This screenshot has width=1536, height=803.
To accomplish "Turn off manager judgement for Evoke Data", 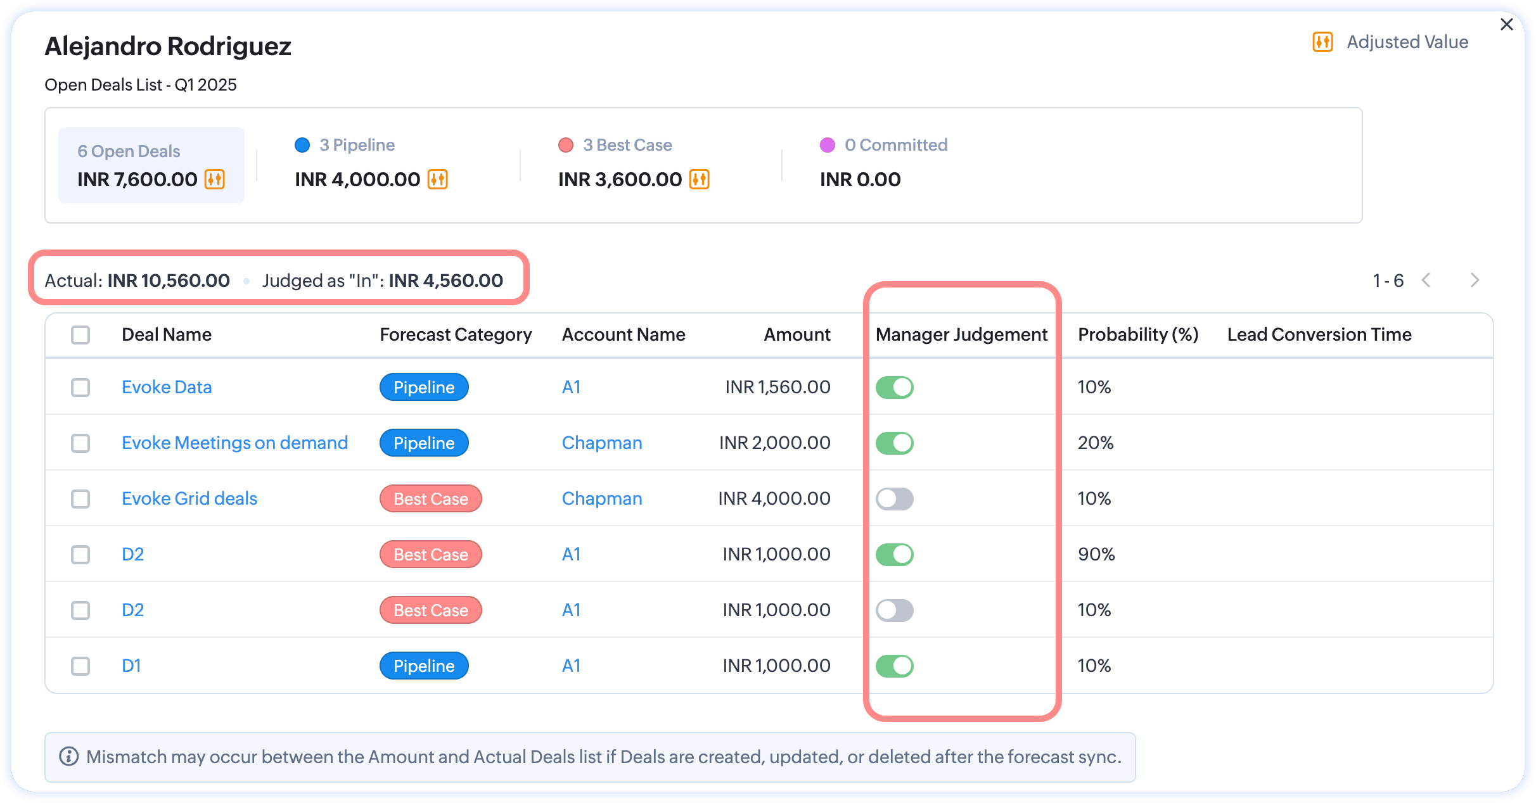I will pyautogui.click(x=894, y=387).
